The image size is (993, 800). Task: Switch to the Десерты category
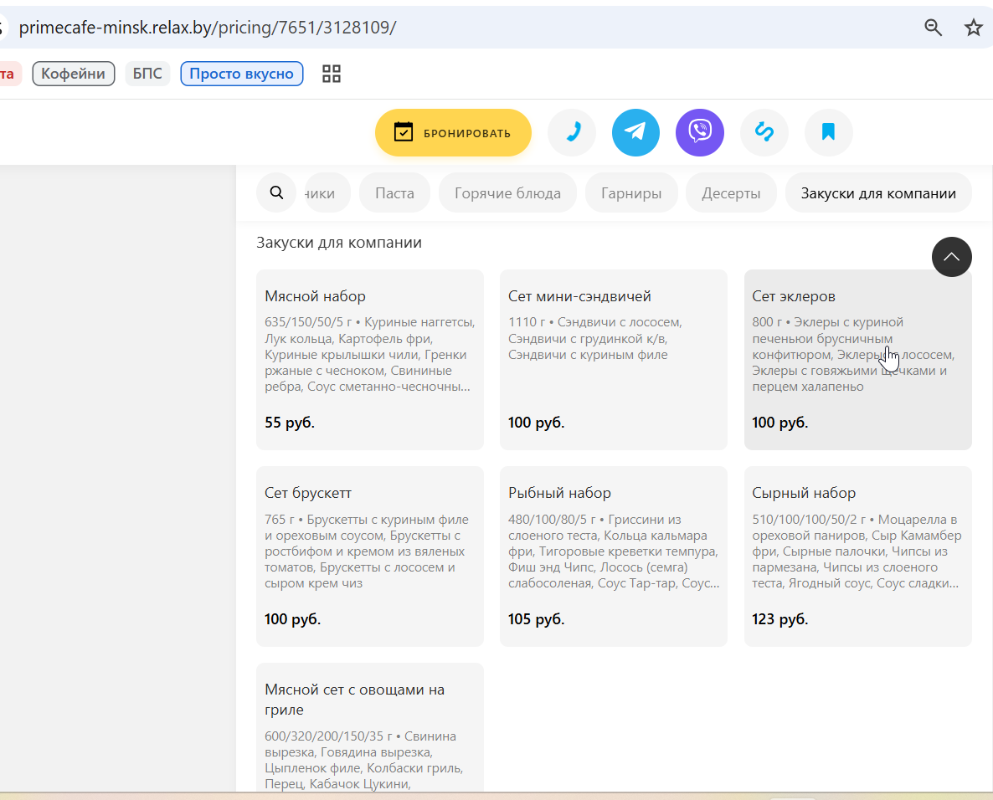tap(731, 192)
